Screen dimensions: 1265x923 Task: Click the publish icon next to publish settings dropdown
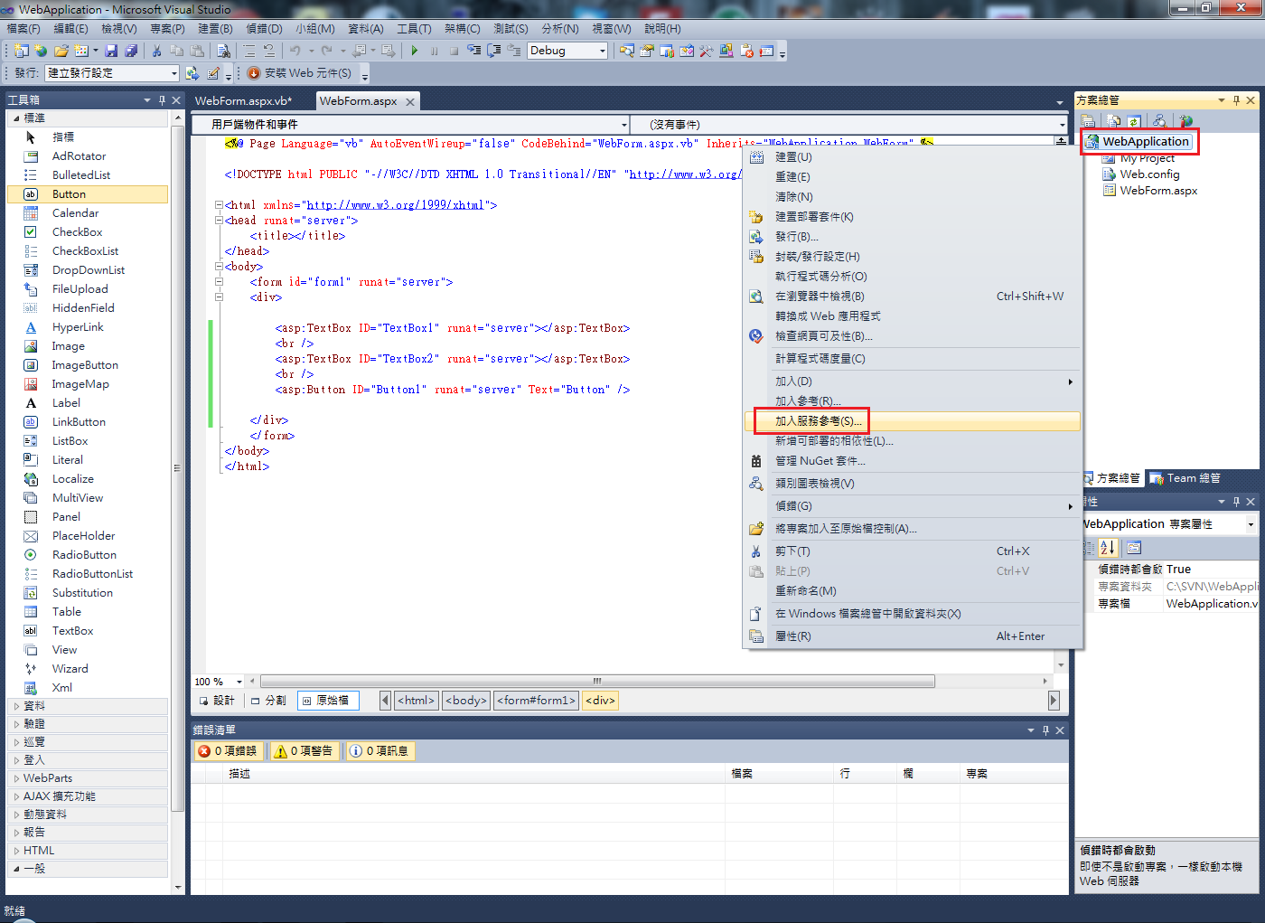pyautogui.click(x=192, y=73)
